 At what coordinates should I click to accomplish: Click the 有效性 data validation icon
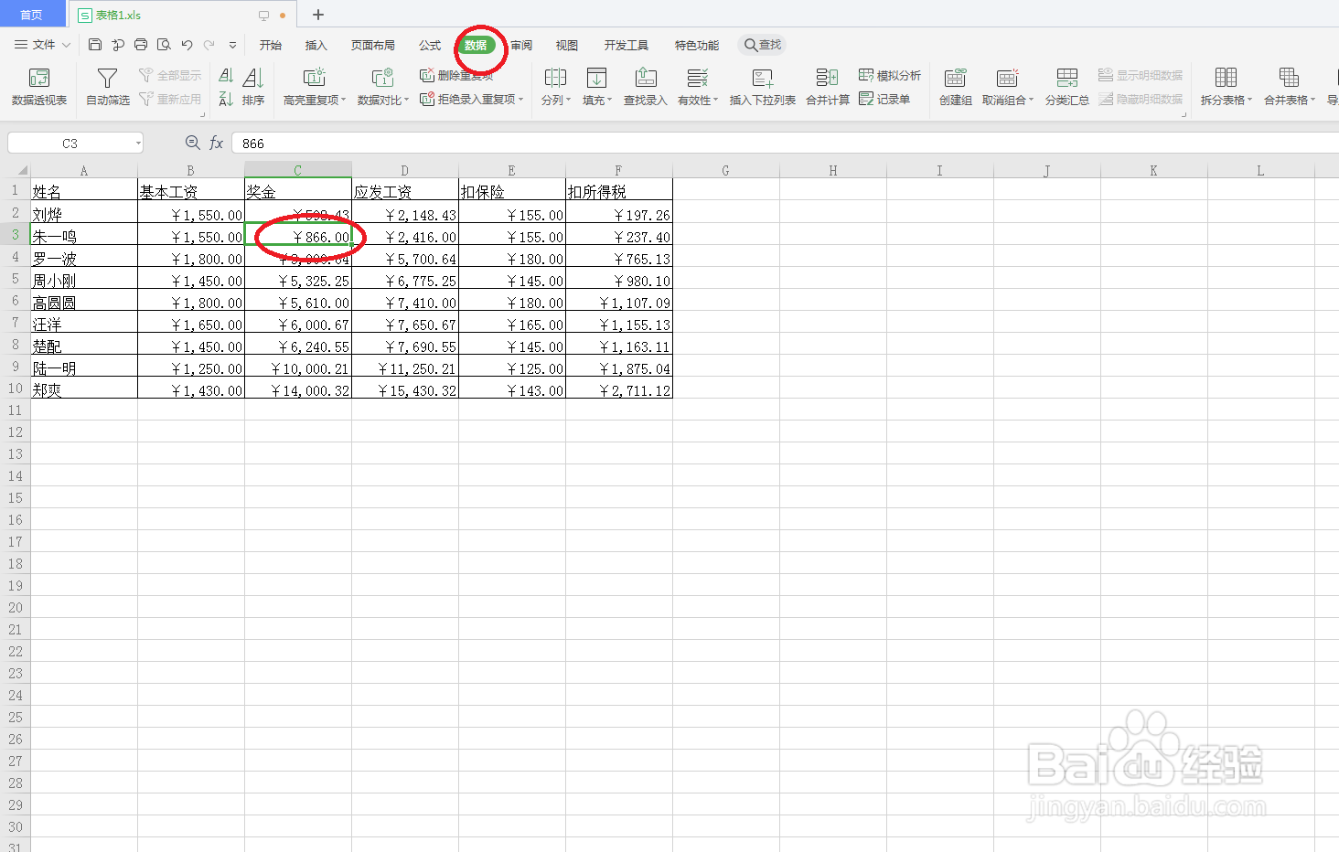coord(697,78)
